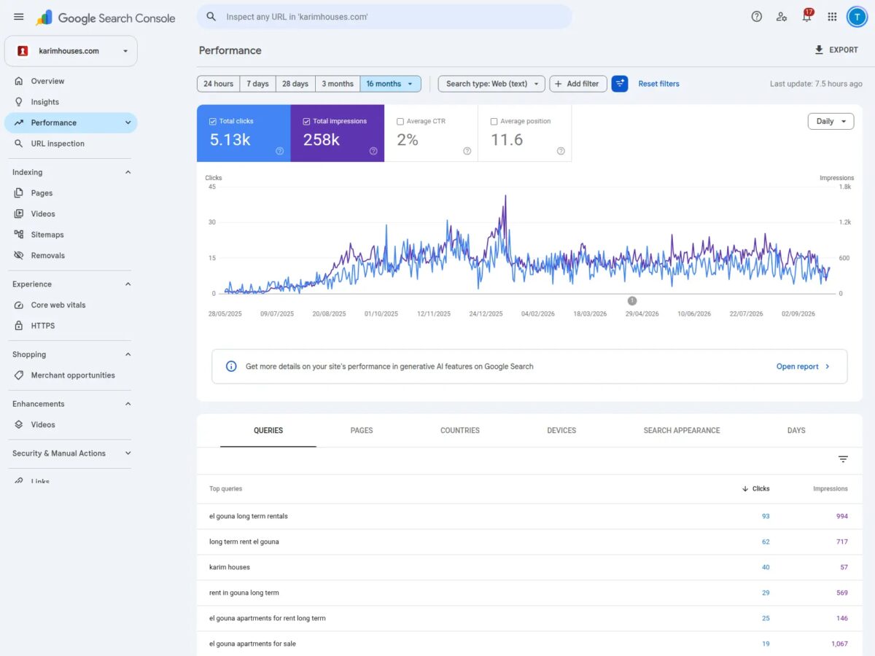The image size is (875, 656).
Task: Click the Inspect any URL search field
Action: [x=385, y=17]
